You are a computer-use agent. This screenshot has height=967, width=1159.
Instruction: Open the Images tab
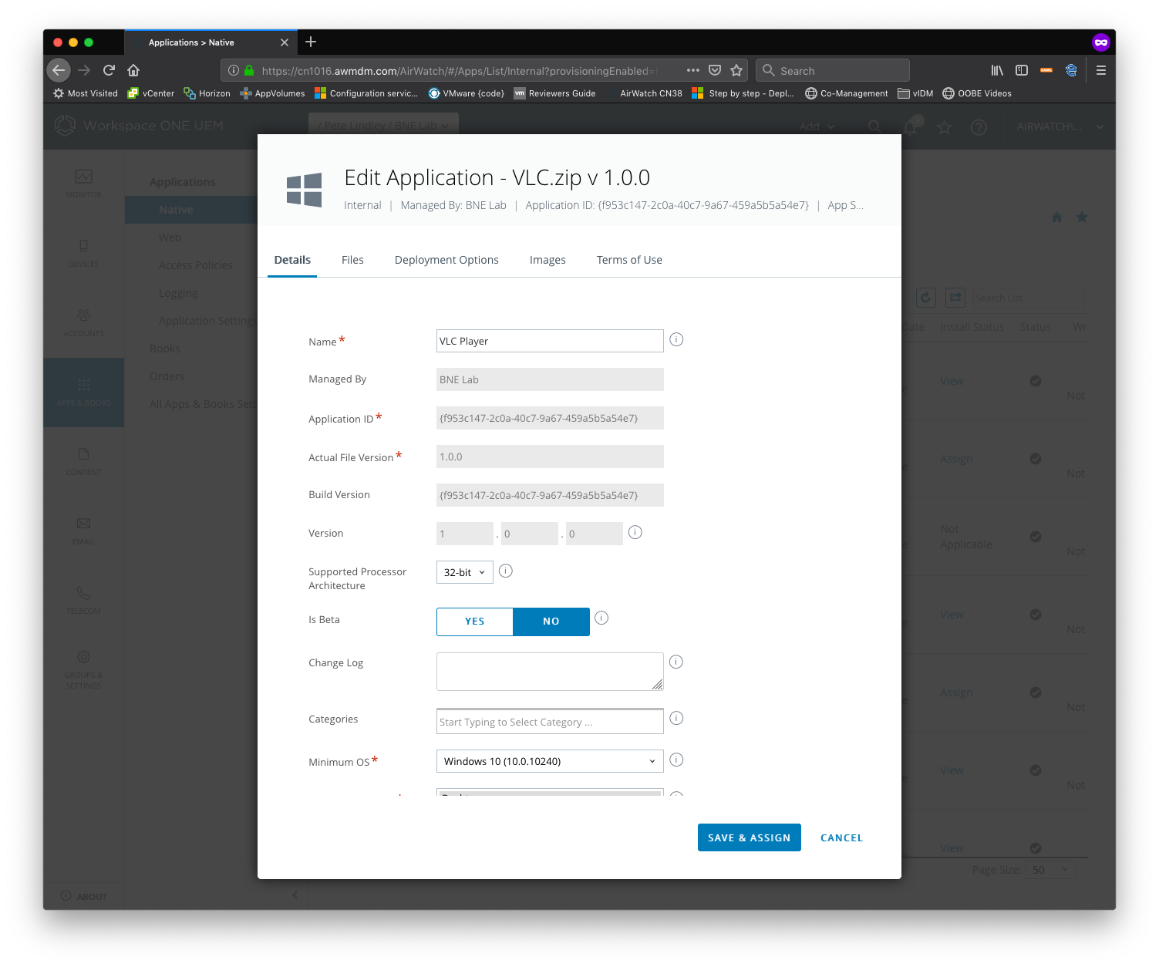click(x=547, y=260)
